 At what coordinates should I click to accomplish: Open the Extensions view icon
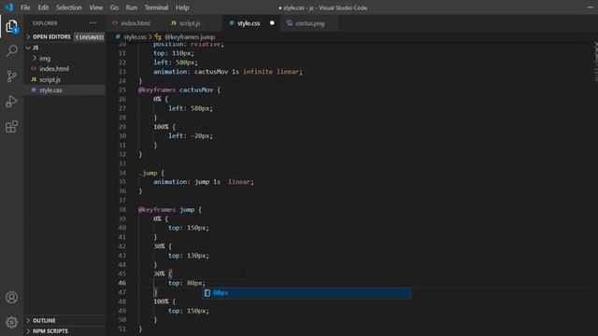[11, 127]
